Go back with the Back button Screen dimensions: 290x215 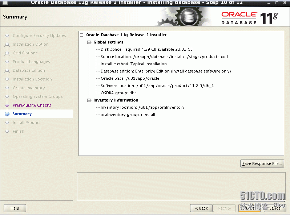[201, 208]
